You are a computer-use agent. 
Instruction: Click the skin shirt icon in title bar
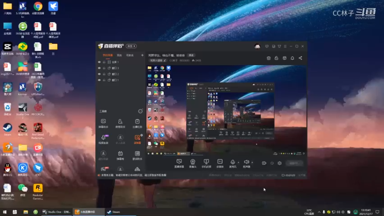pyautogui.click(x=279, y=46)
